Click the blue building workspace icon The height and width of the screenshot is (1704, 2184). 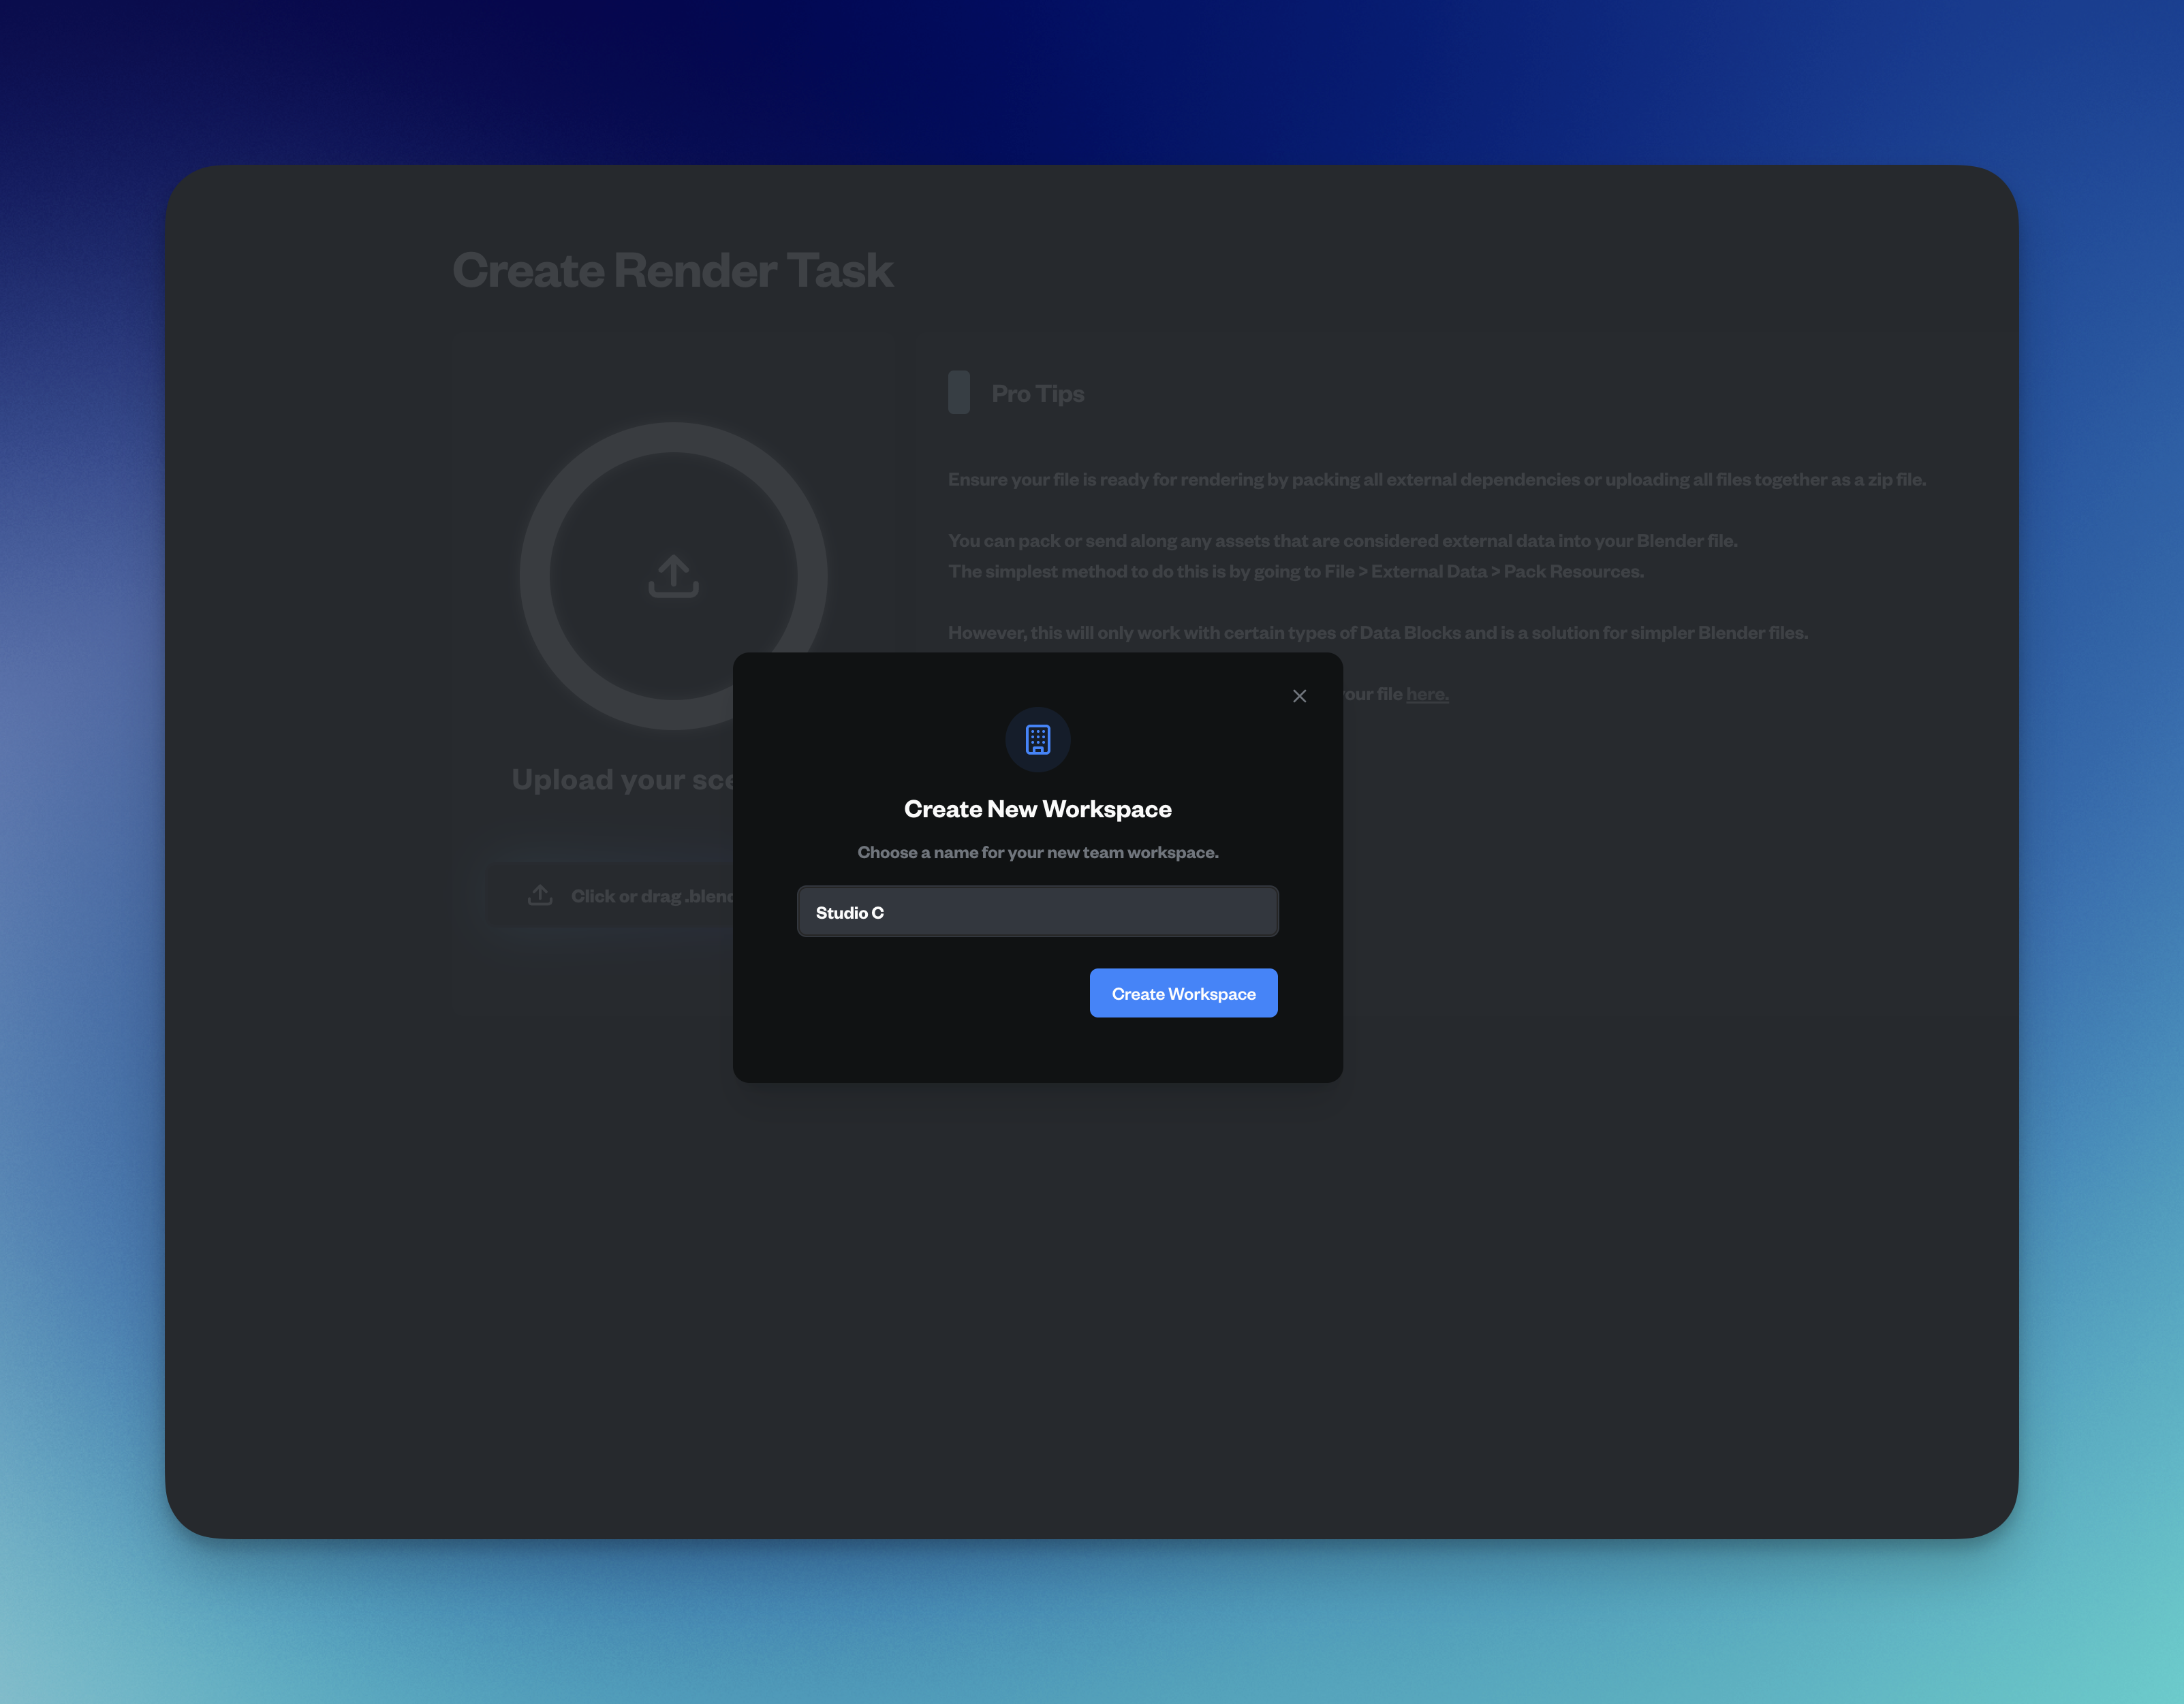click(x=1037, y=740)
